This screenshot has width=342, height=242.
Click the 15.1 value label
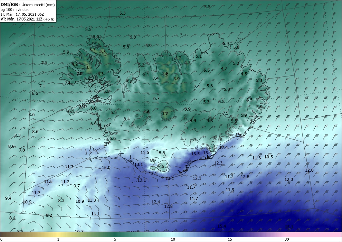click(289, 227)
